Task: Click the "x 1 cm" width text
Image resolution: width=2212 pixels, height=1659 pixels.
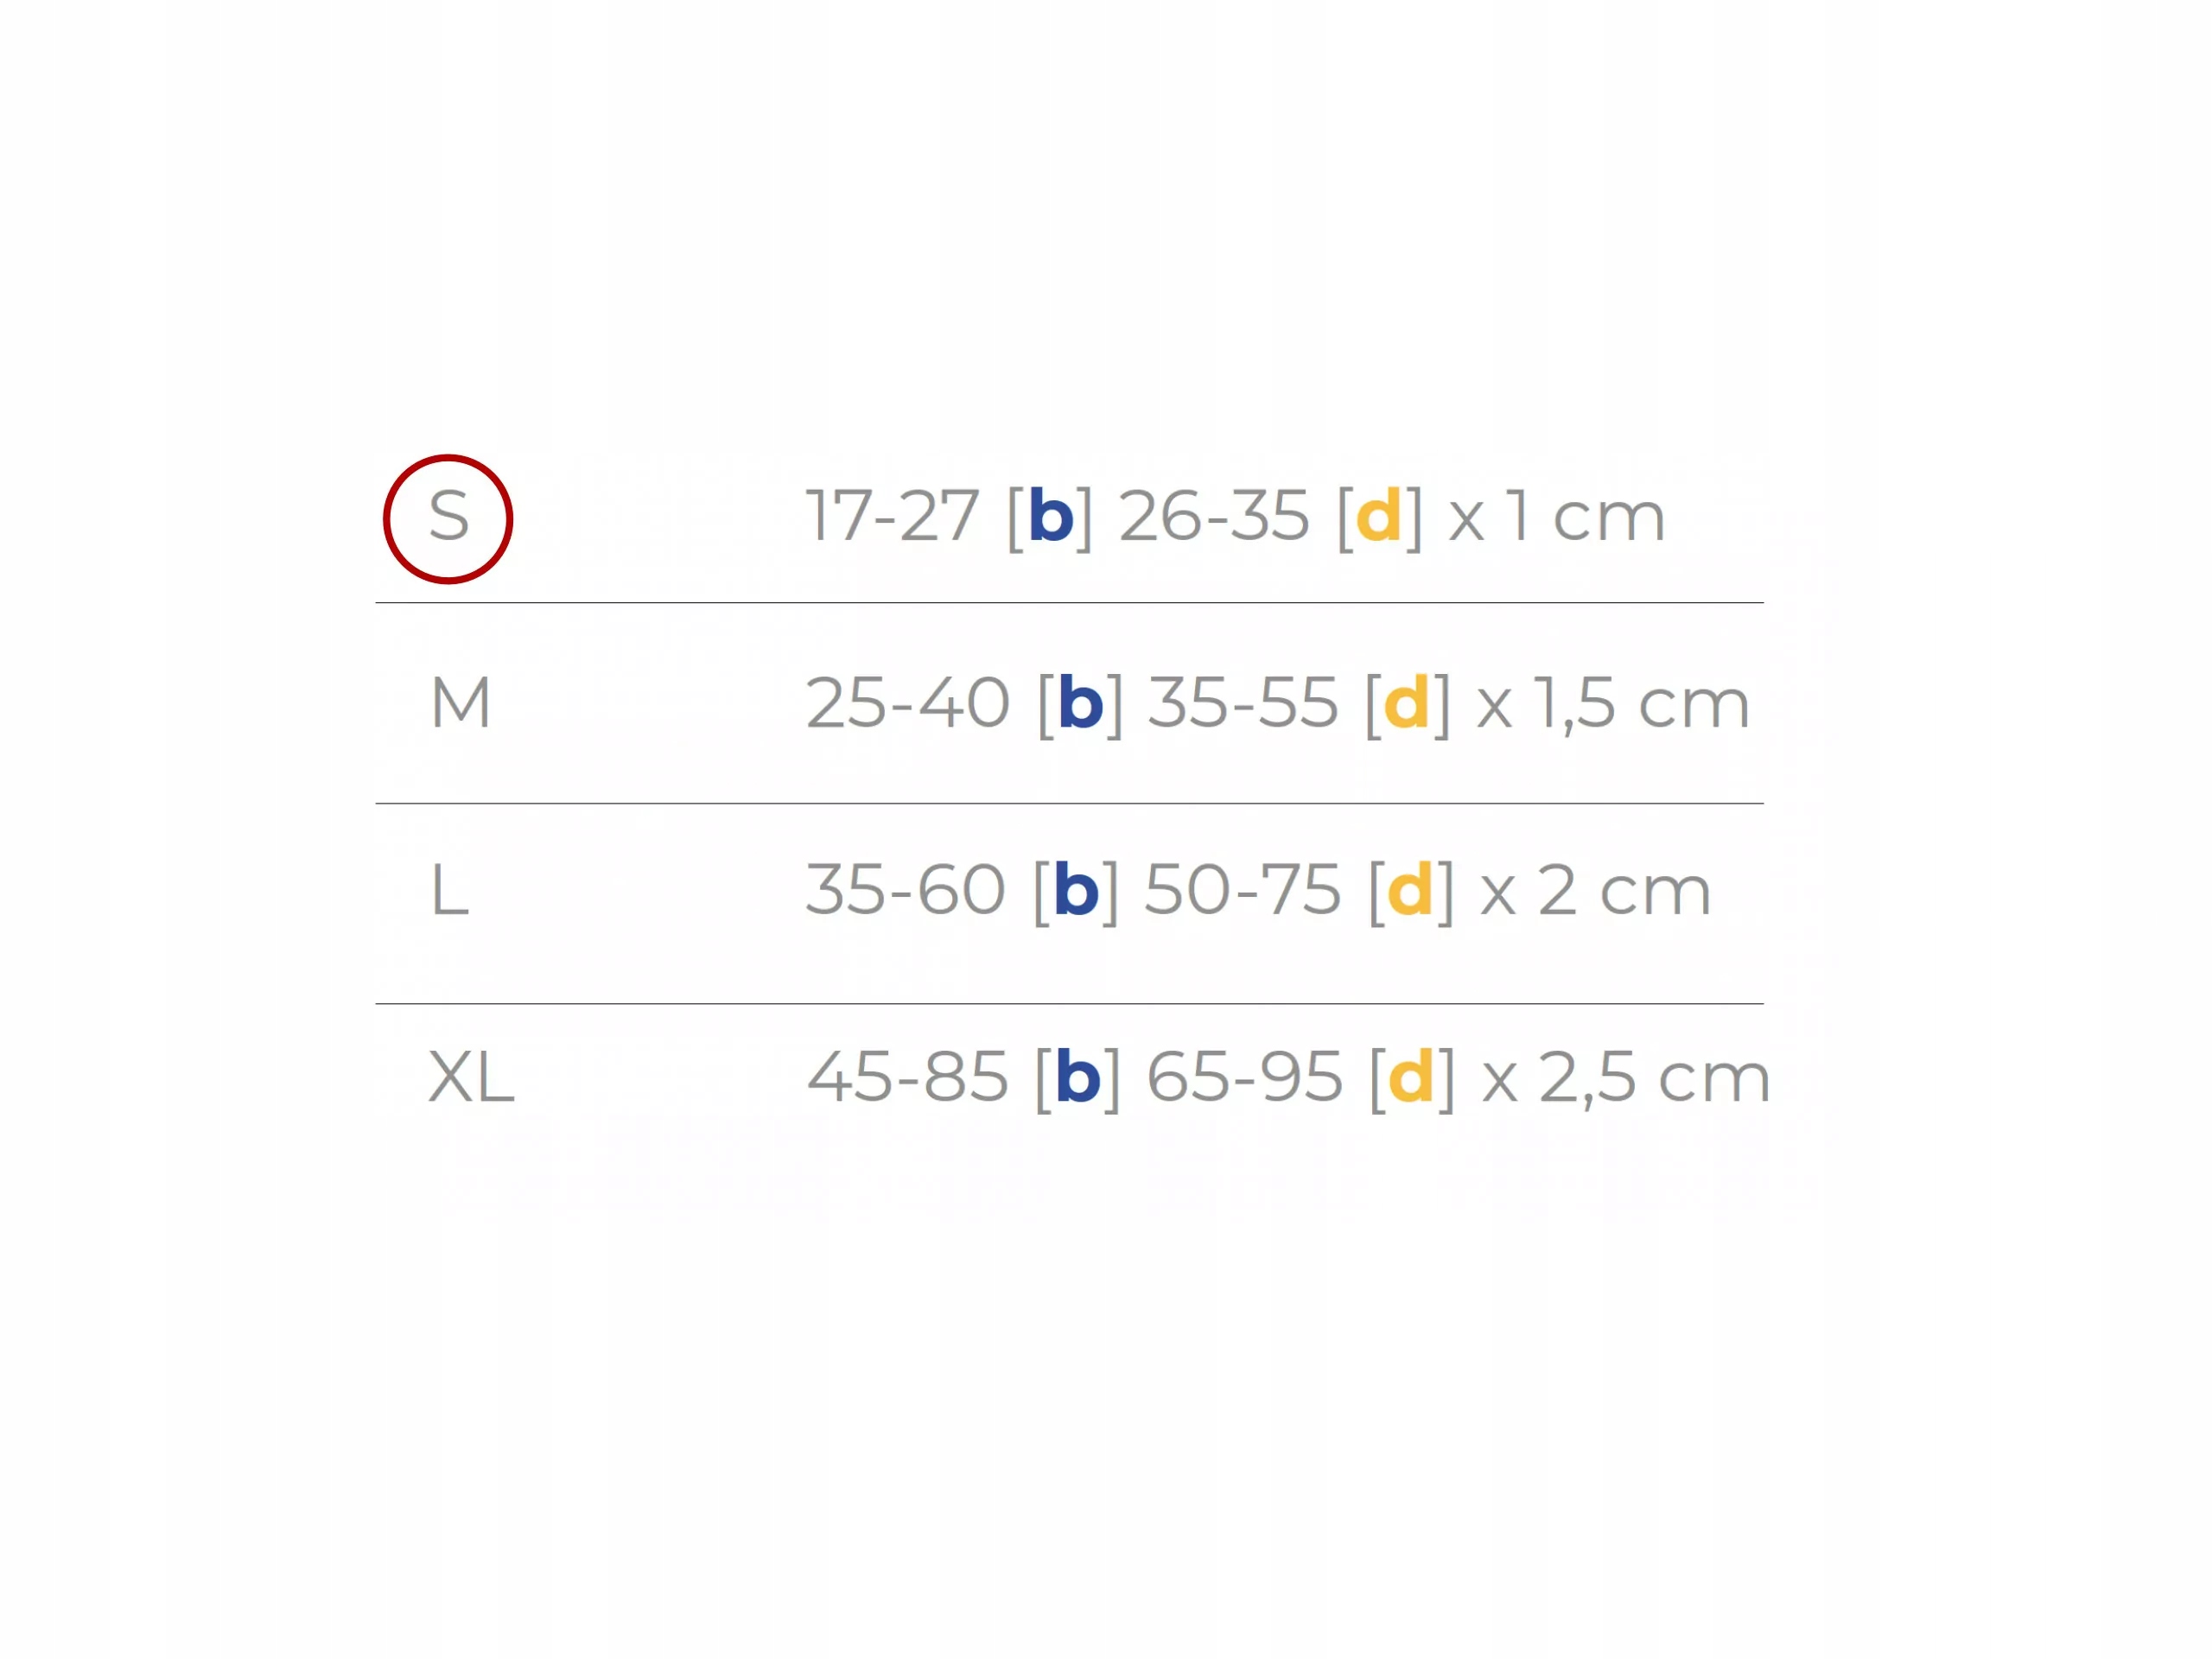Action: click(1557, 517)
